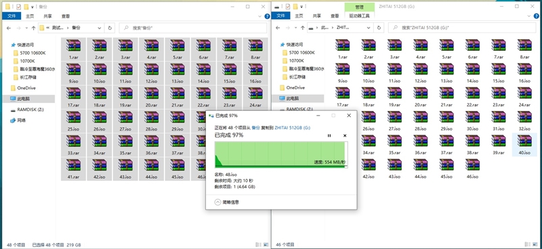Switch to large icons view in ZHITAI window

pyautogui.click(x=535, y=244)
